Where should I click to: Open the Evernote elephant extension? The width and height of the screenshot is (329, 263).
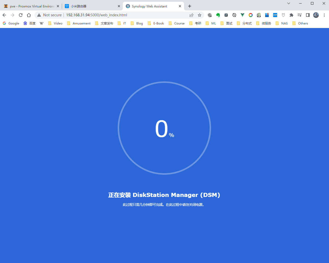(218, 15)
